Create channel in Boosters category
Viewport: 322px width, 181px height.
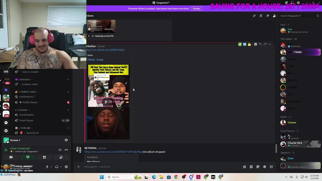[x=68, y=79]
